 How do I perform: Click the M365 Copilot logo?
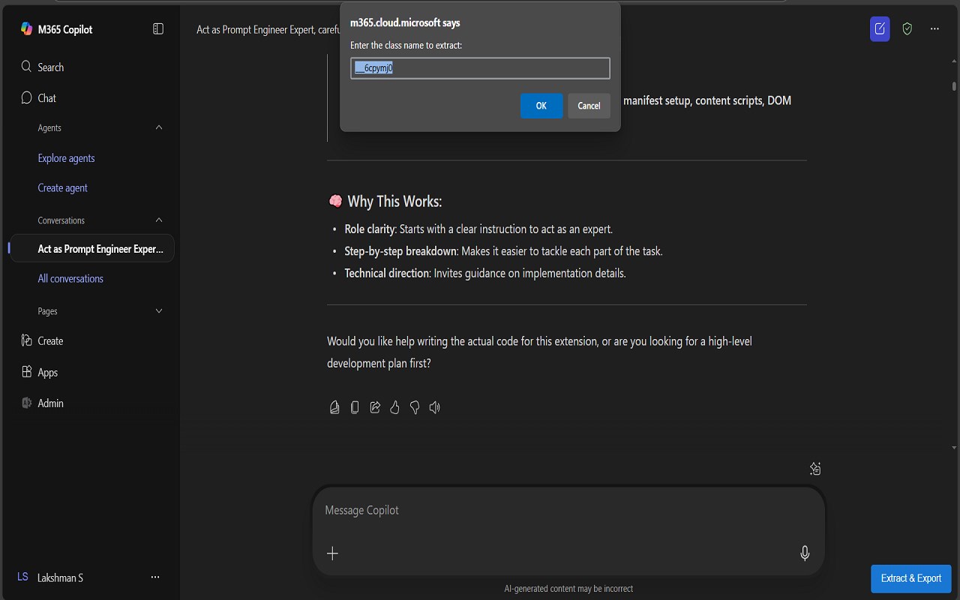pos(26,29)
